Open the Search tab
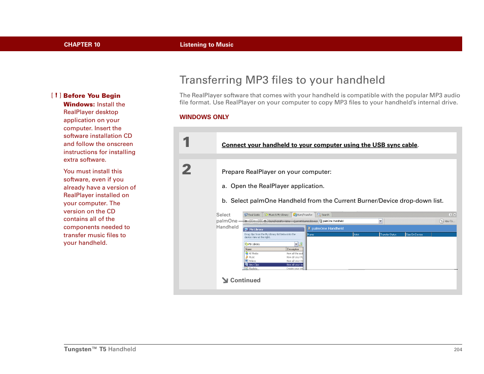 (324, 214)
